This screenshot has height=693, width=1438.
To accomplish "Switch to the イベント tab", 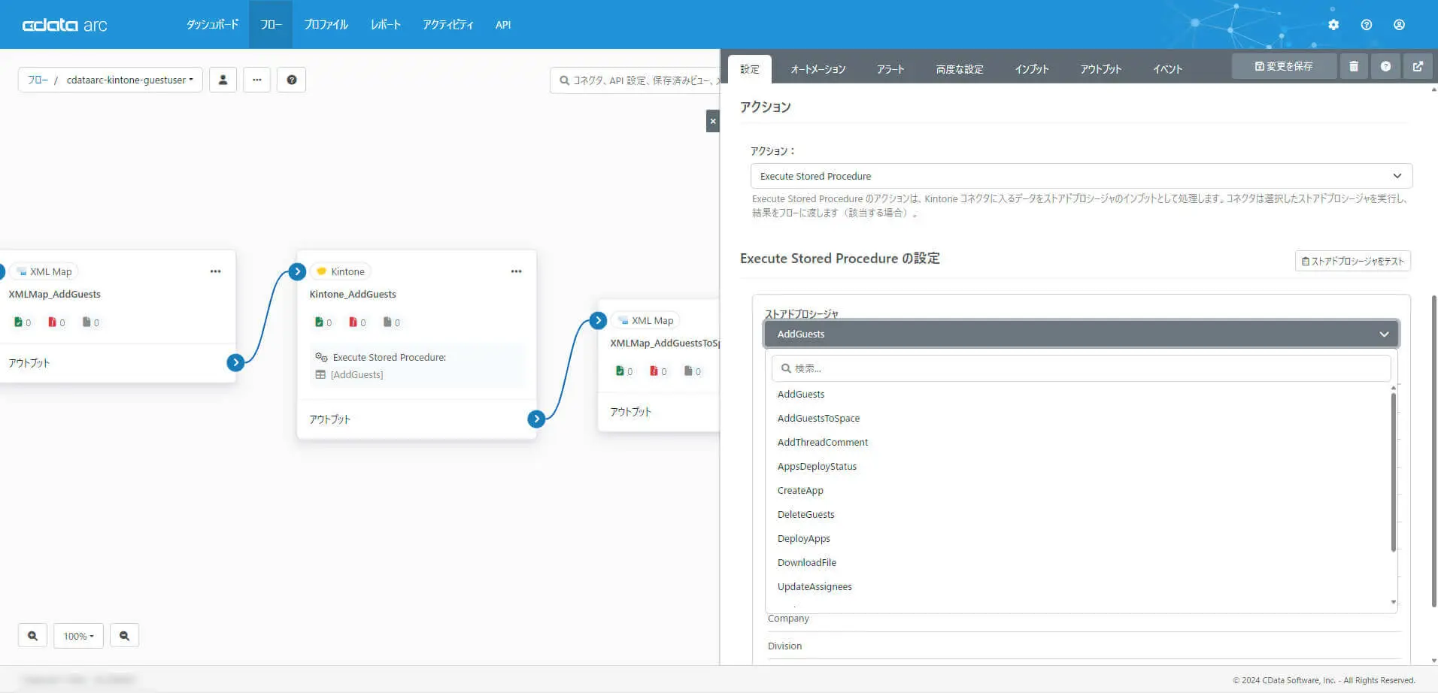I will coord(1168,69).
